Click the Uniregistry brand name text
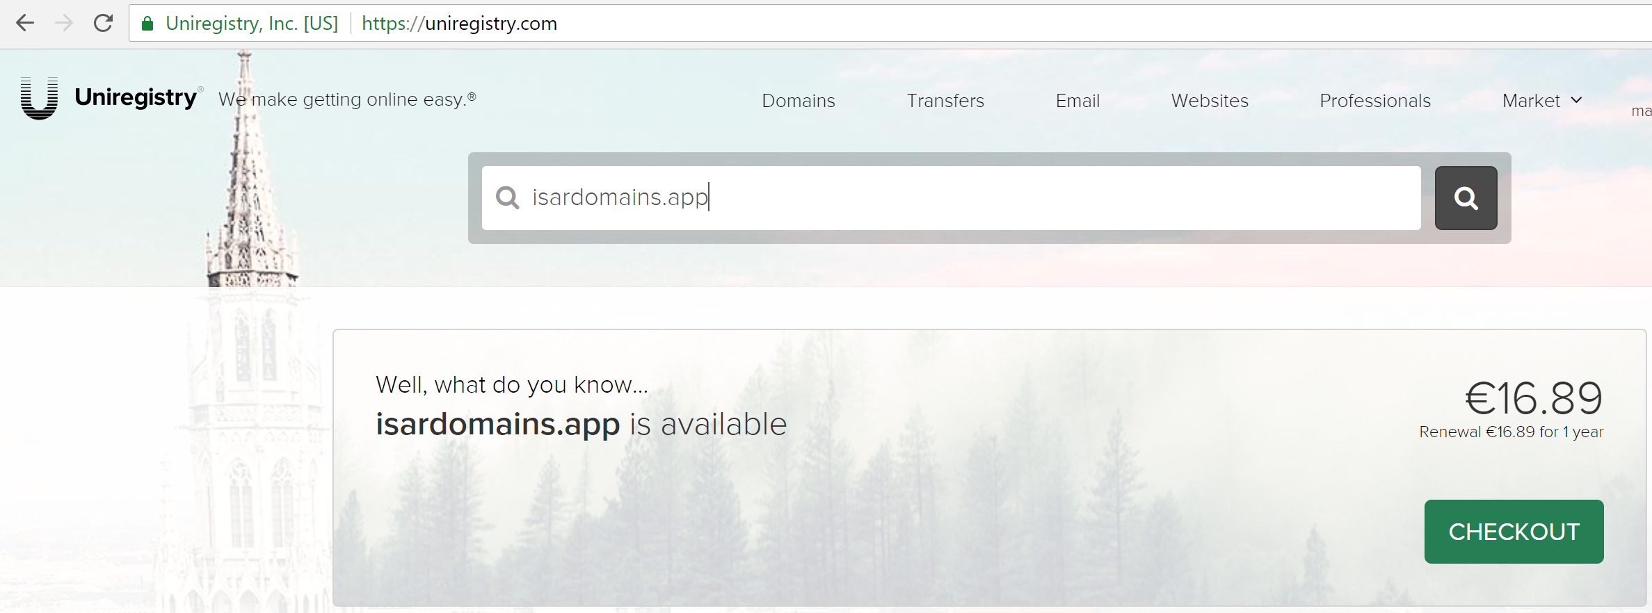This screenshot has height=613, width=1652. [x=136, y=98]
